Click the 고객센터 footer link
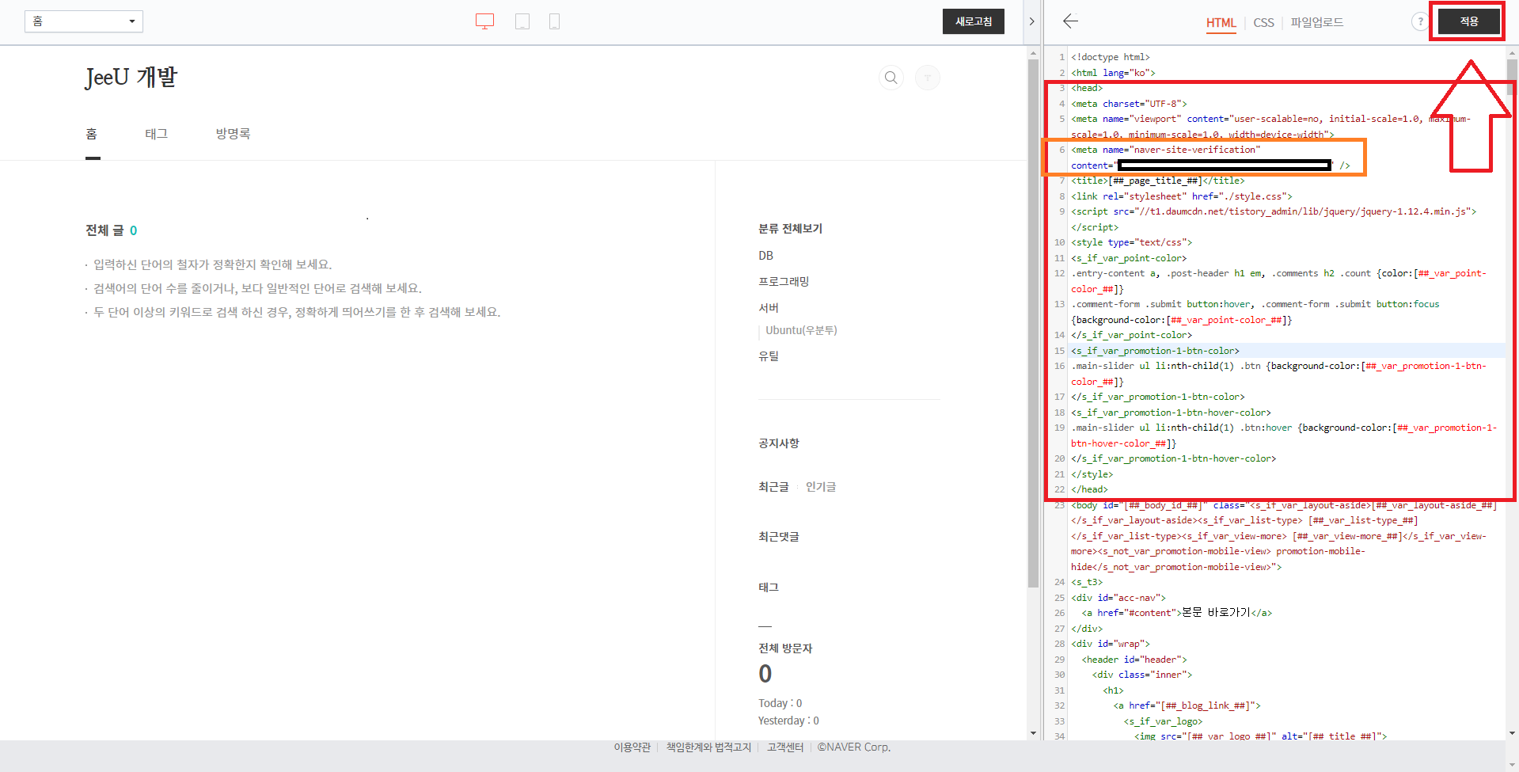 pyautogui.click(x=785, y=747)
